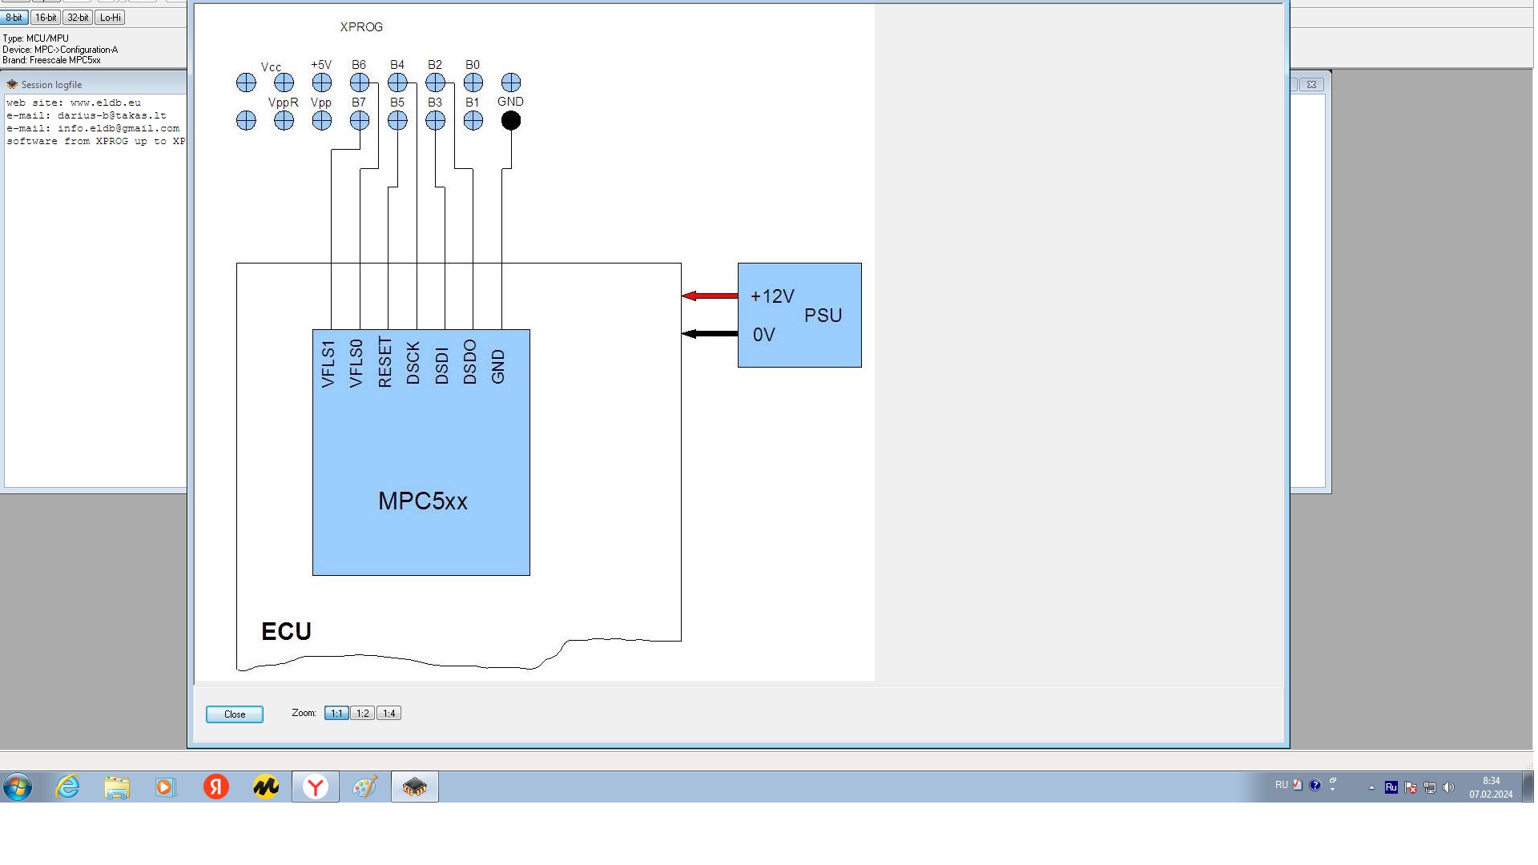
Task: Click the Close button in diagram window
Action: (x=234, y=714)
